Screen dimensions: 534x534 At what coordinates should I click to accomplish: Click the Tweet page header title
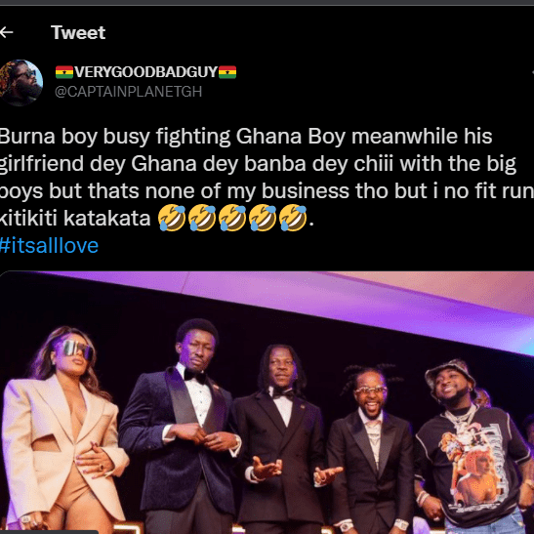coord(78,32)
